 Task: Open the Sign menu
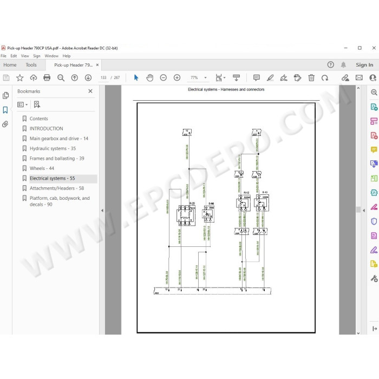(x=36, y=56)
